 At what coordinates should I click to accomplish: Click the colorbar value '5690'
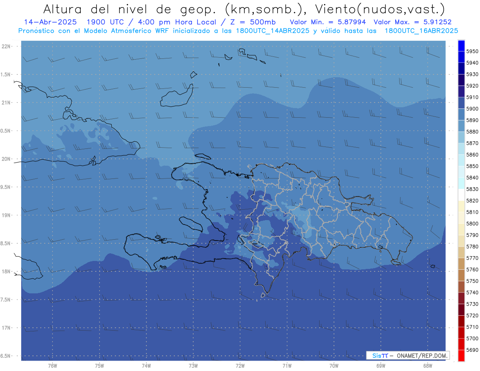click(472, 350)
